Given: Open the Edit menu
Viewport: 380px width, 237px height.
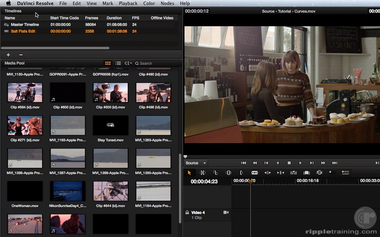Looking at the screenshot, I should (x=77, y=3).
